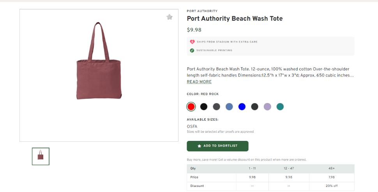Click the Available Sizes heading
This screenshot has width=378, height=192.
(203, 119)
